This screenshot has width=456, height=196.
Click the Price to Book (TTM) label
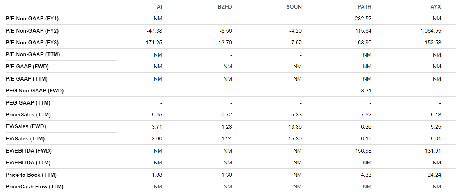tap(31, 175)
